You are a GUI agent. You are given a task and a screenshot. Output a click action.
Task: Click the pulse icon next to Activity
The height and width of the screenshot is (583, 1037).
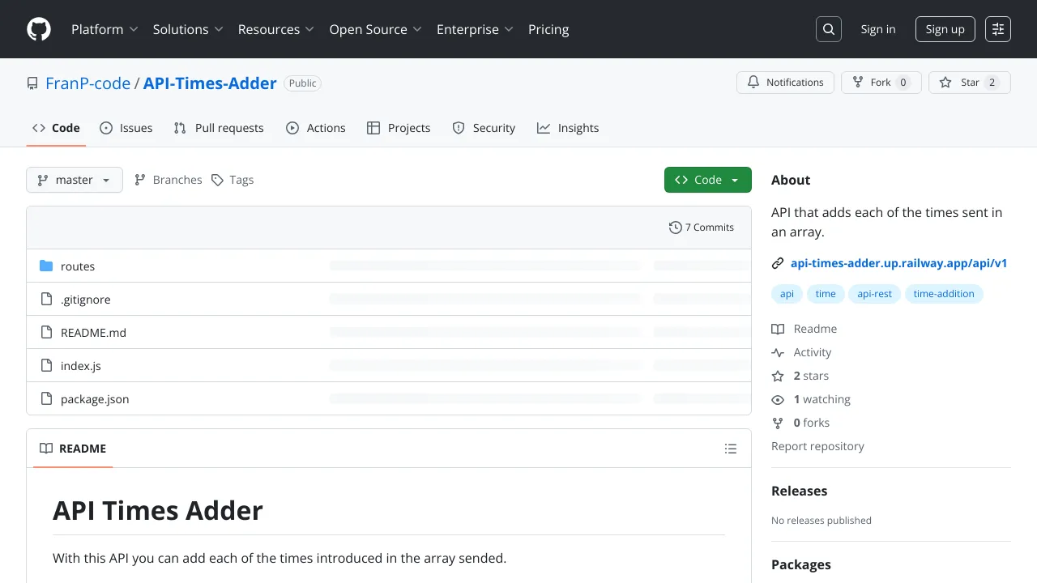tap(778, 352)
